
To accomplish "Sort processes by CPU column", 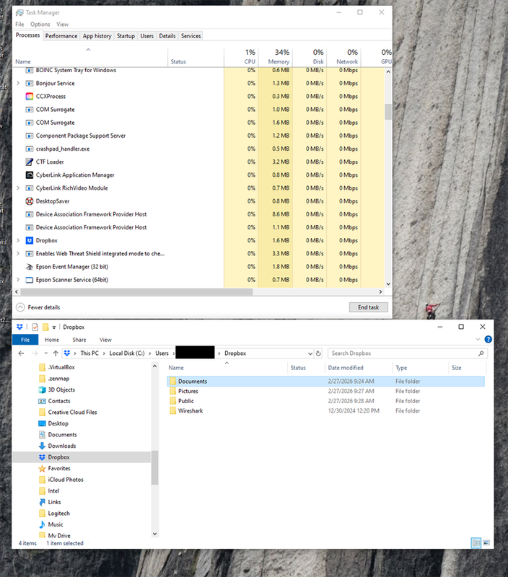I will point(241,57).
